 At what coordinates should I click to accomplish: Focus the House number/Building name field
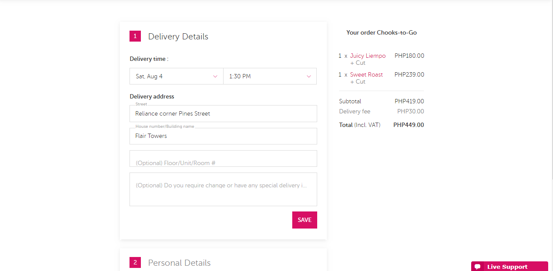[223, 136]
